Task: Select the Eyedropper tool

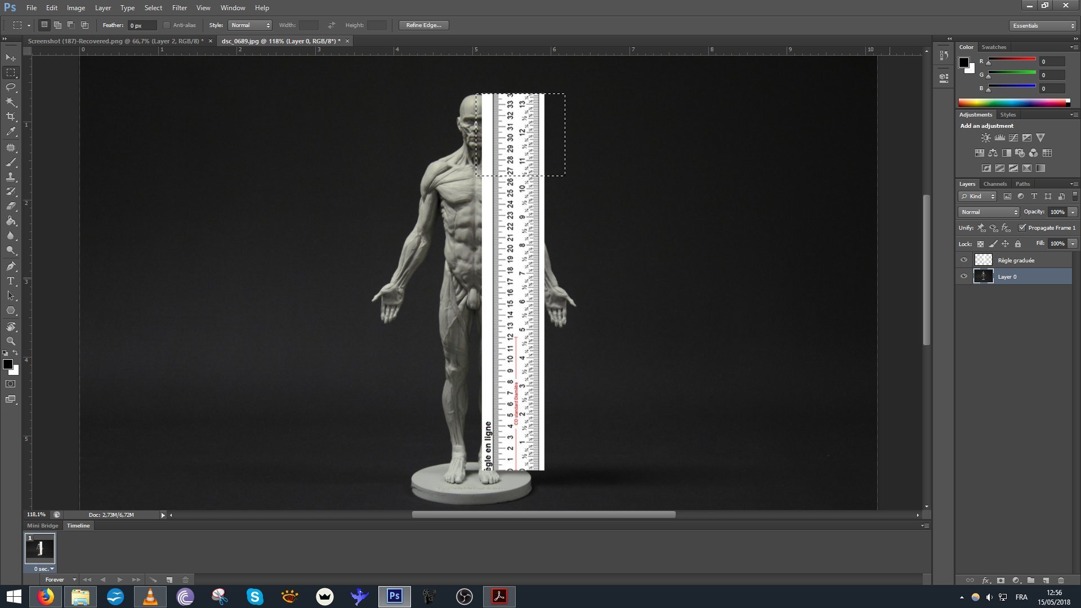Action: pyautogui.click(x=11, y=132)
